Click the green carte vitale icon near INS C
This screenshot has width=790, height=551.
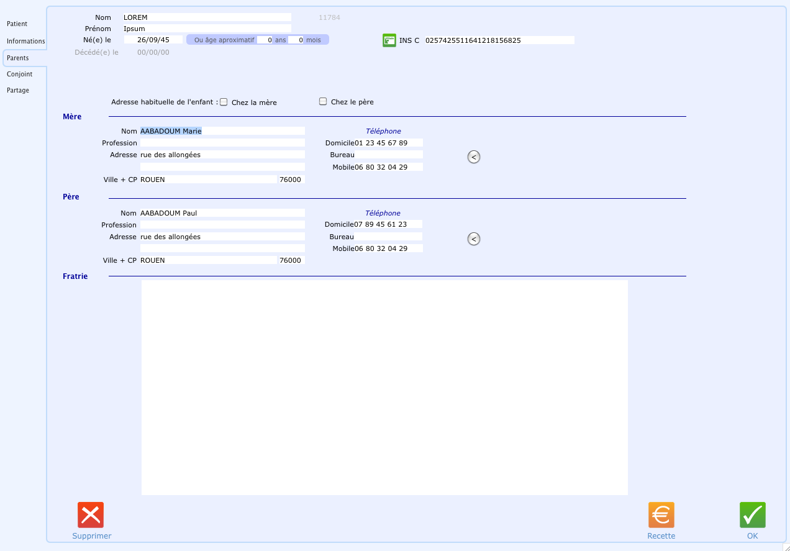click(x=389, y=40)
